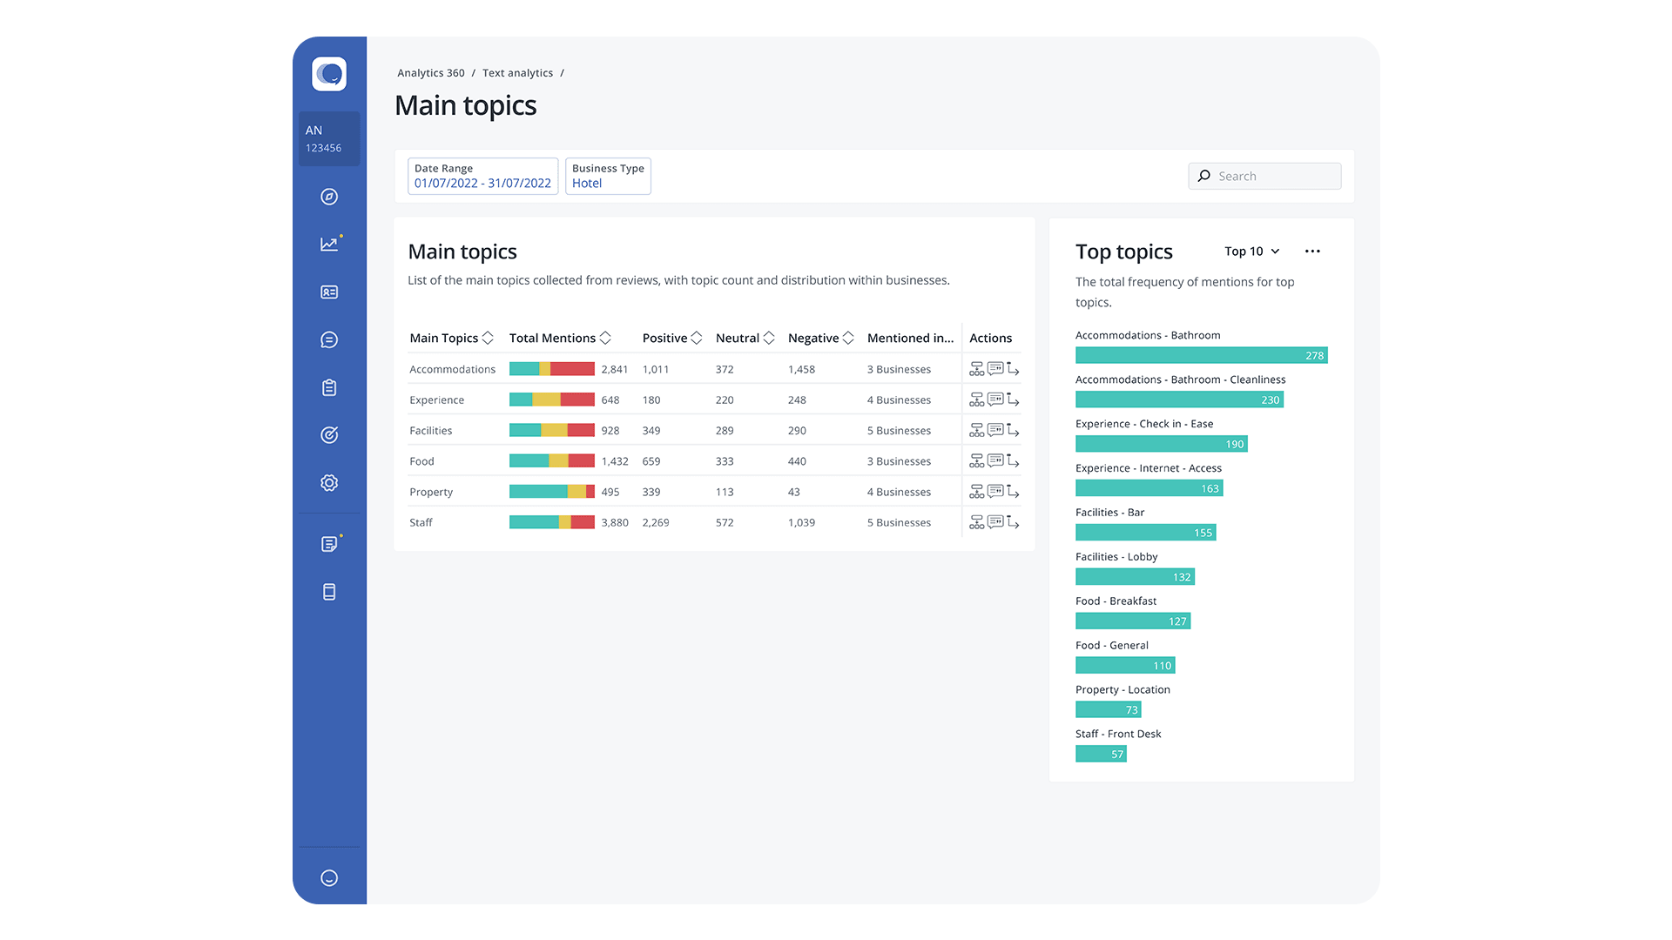Viewport: 1672px width, 940px height.
Task: Sort table by Total Mentions column
Action: pos(605,338)
